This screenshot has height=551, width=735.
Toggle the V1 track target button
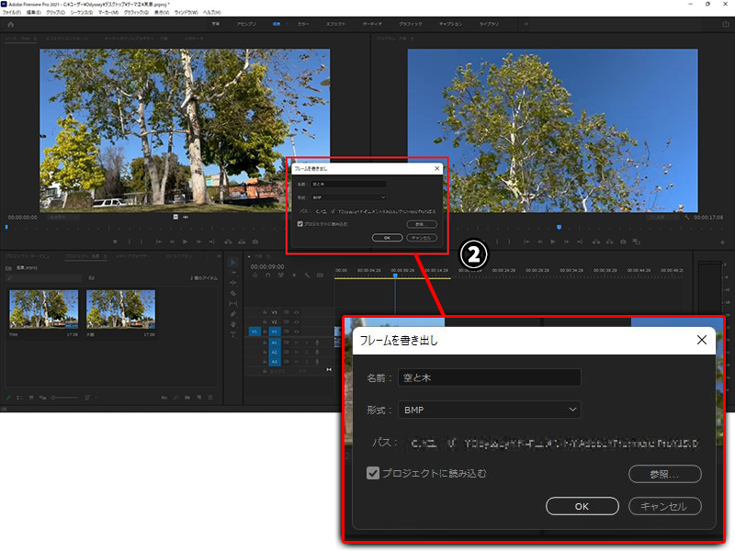coord(274,332)
